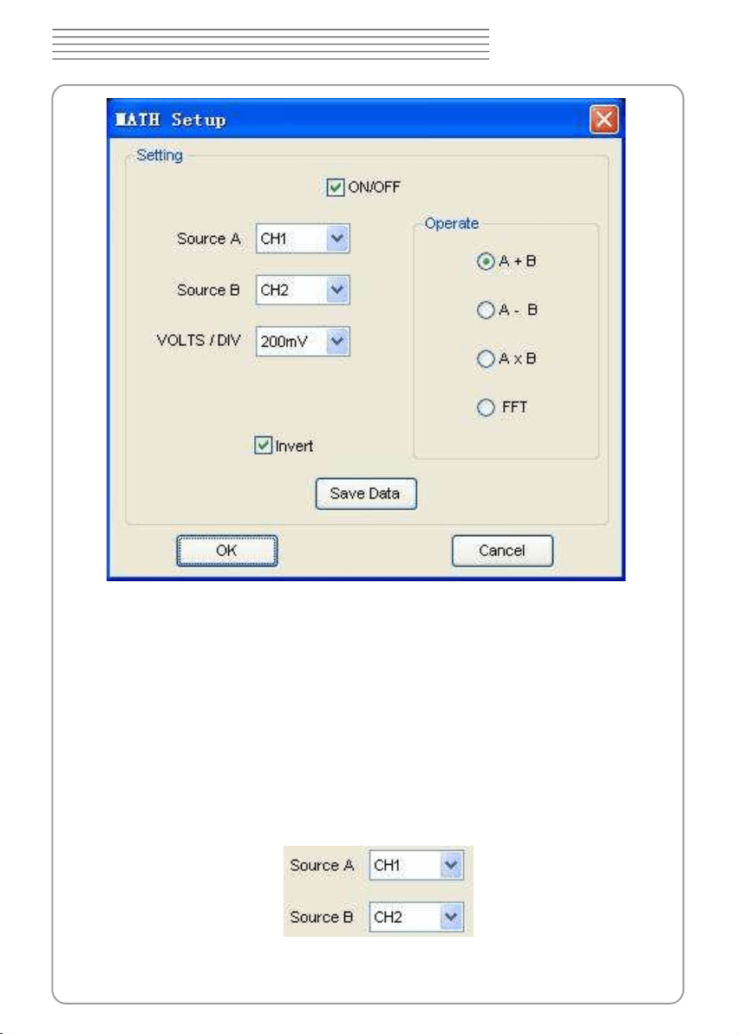Confirm with the OK button
The width and height of the screenshot is (738, 1034).
coord(227,551)
